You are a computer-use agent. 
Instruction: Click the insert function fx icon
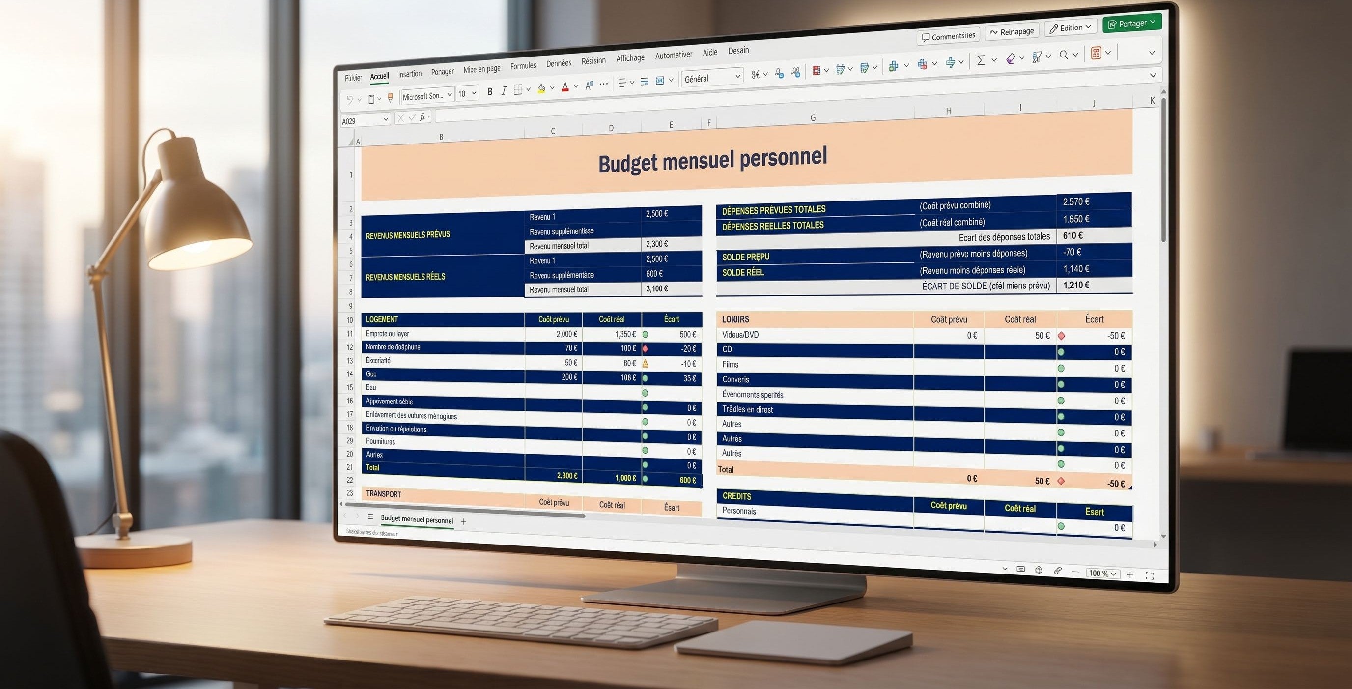[x=422, y=117]
